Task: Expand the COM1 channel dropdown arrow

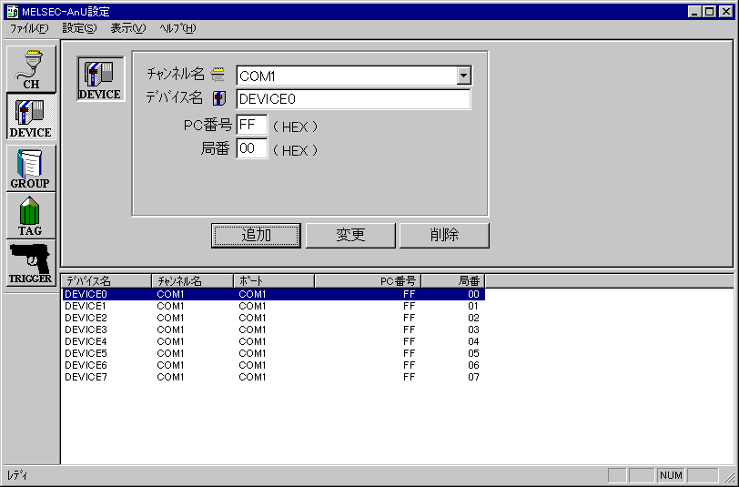Action: (x=464, y=76)
